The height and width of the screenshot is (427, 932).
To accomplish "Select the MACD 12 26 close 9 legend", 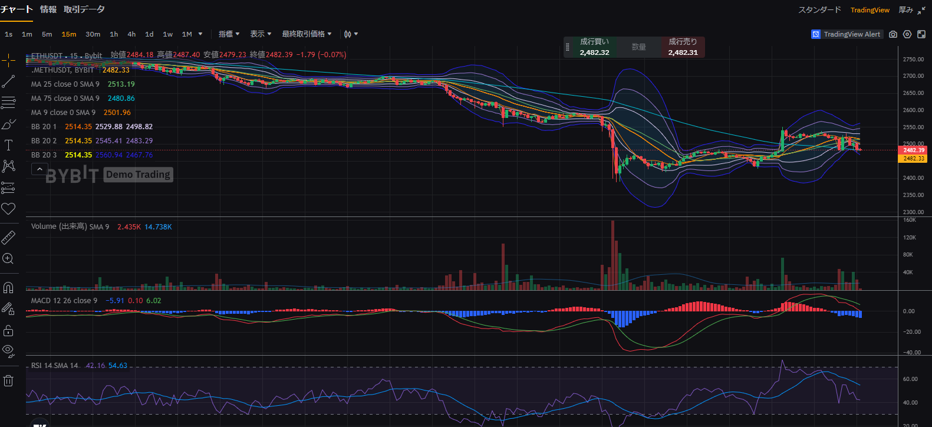I will coord(64,301).
